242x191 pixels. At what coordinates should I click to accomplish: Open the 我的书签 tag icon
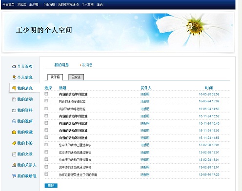click(x=14, y=143)
